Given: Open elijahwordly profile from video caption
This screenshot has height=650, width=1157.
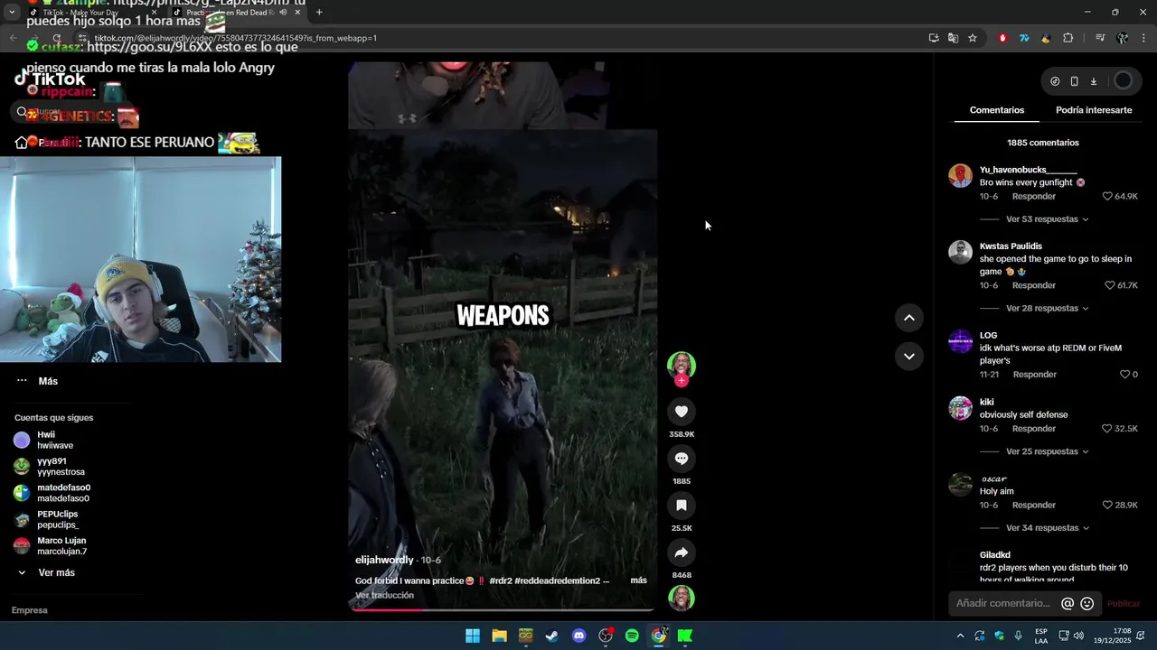Looking at the screenshot, I should coord(384,560).
